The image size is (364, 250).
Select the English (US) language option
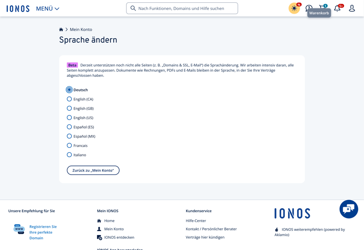pyautogui.click(x=69, y=118)
